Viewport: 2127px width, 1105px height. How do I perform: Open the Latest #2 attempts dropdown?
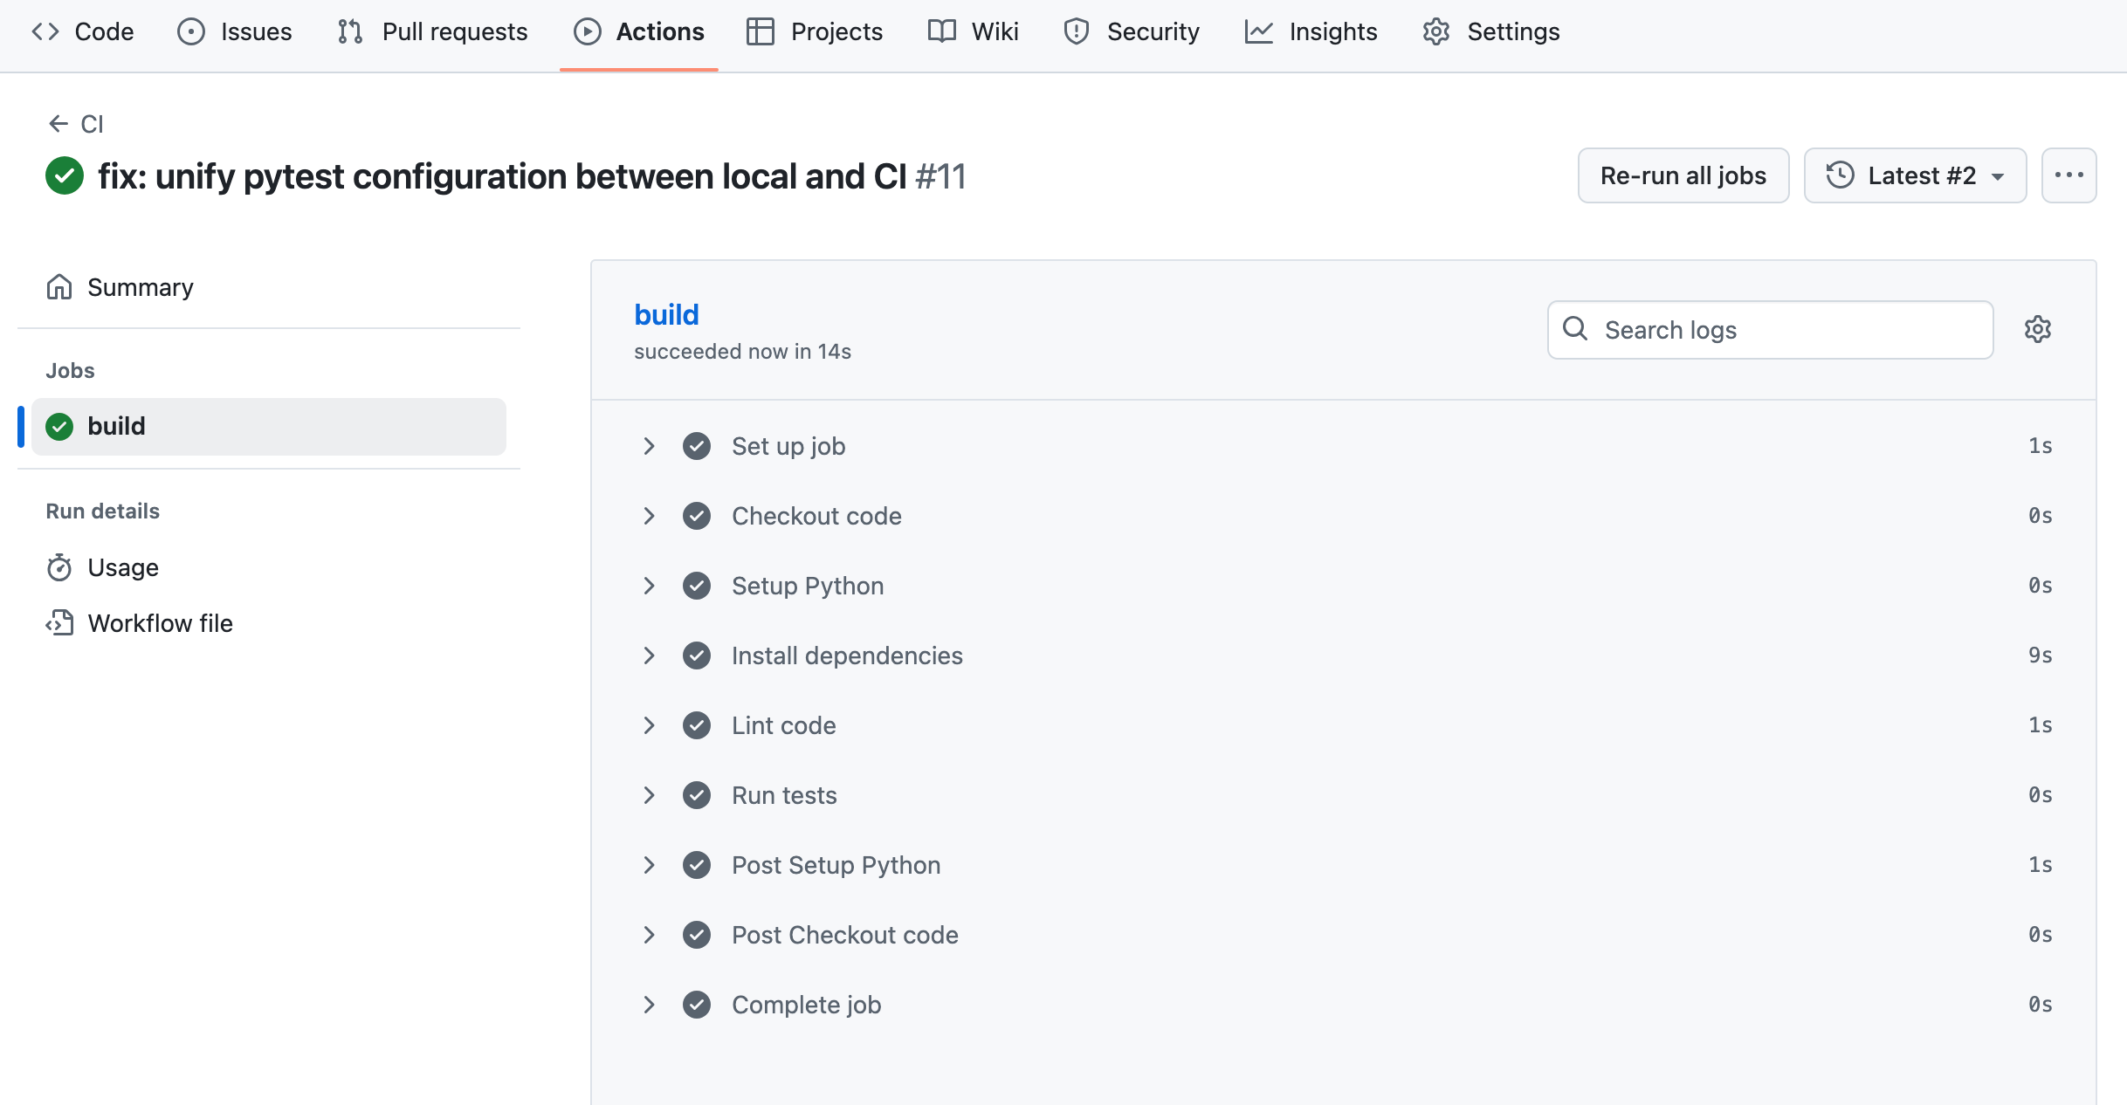click(x=1915, y=175)
